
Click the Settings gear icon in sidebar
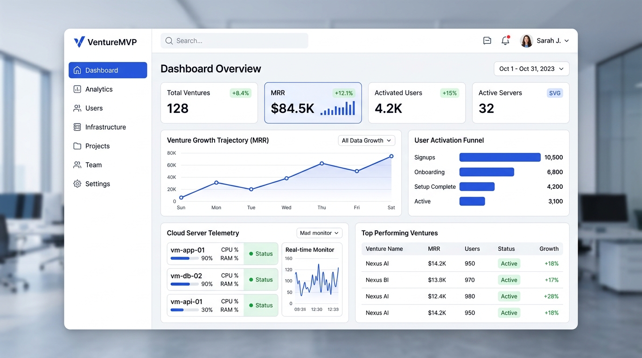pos(77,184)
